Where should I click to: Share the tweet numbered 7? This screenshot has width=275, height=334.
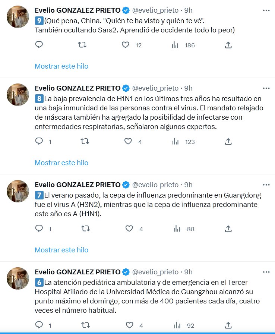click(x=228, y=229)
